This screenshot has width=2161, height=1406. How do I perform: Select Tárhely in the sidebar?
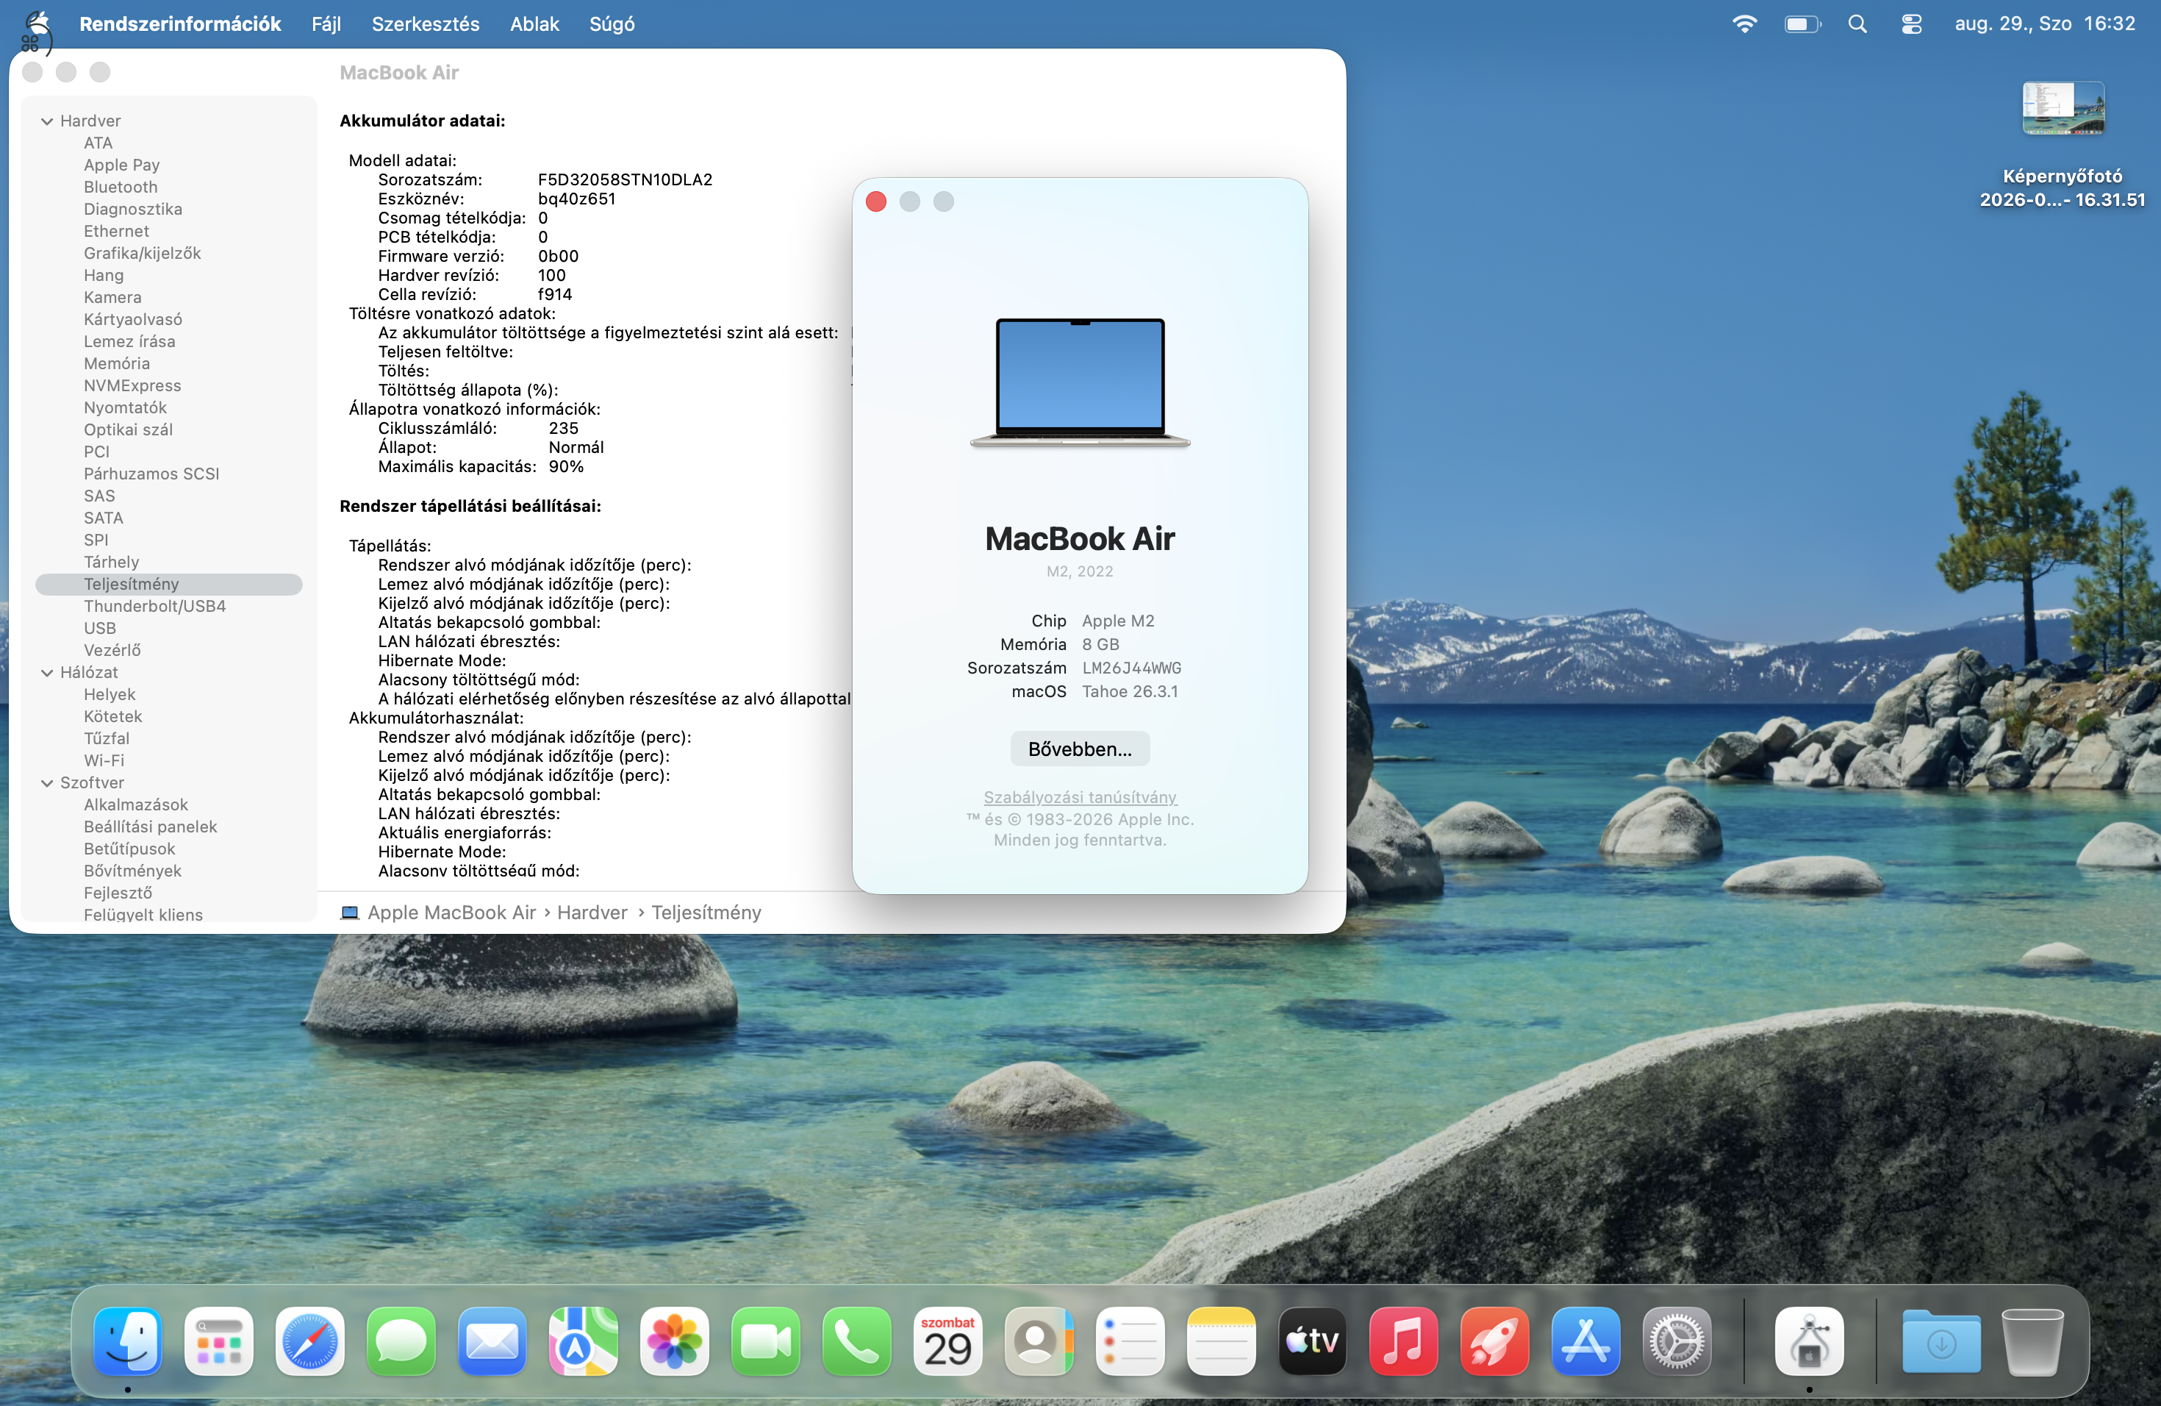click(x=112, y=563)
